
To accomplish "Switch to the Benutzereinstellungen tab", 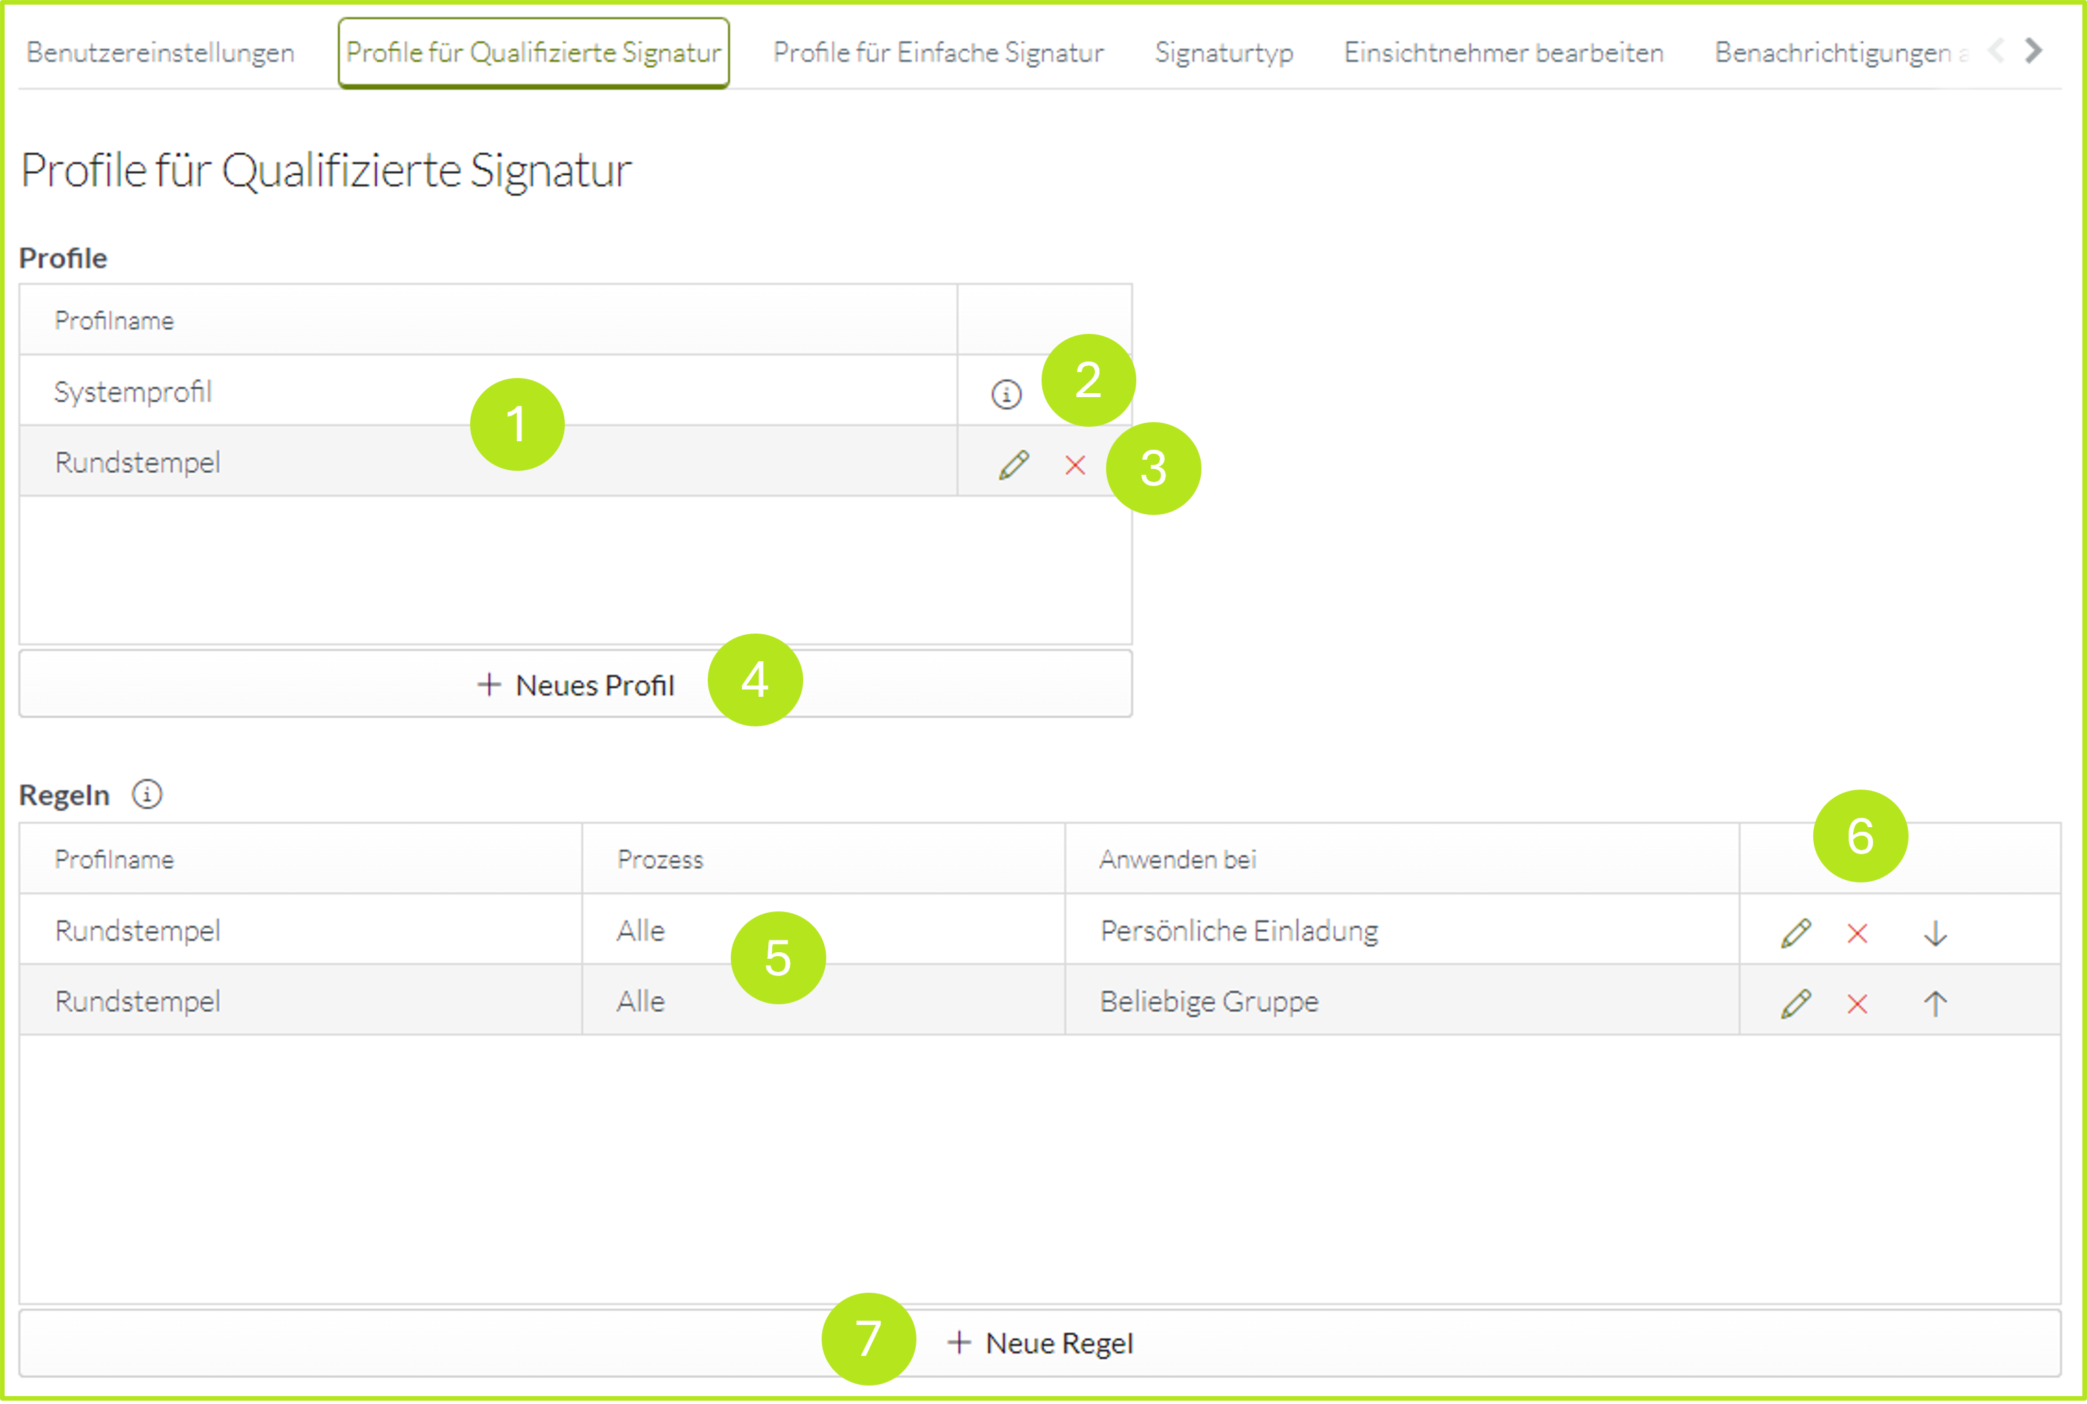I will [160, 53].
